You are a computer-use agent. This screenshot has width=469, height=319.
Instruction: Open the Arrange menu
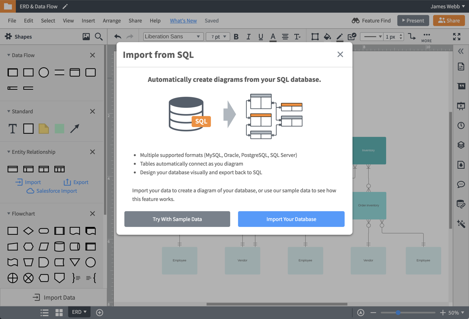(112, 20)
